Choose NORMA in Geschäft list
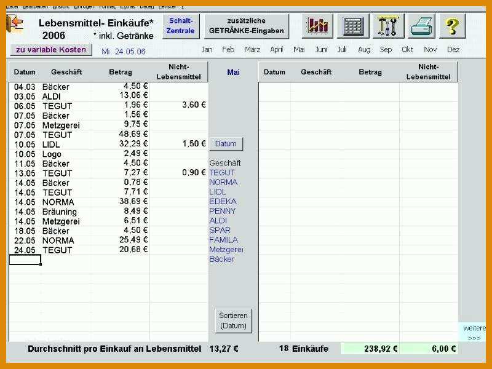 tap(223, 182)
